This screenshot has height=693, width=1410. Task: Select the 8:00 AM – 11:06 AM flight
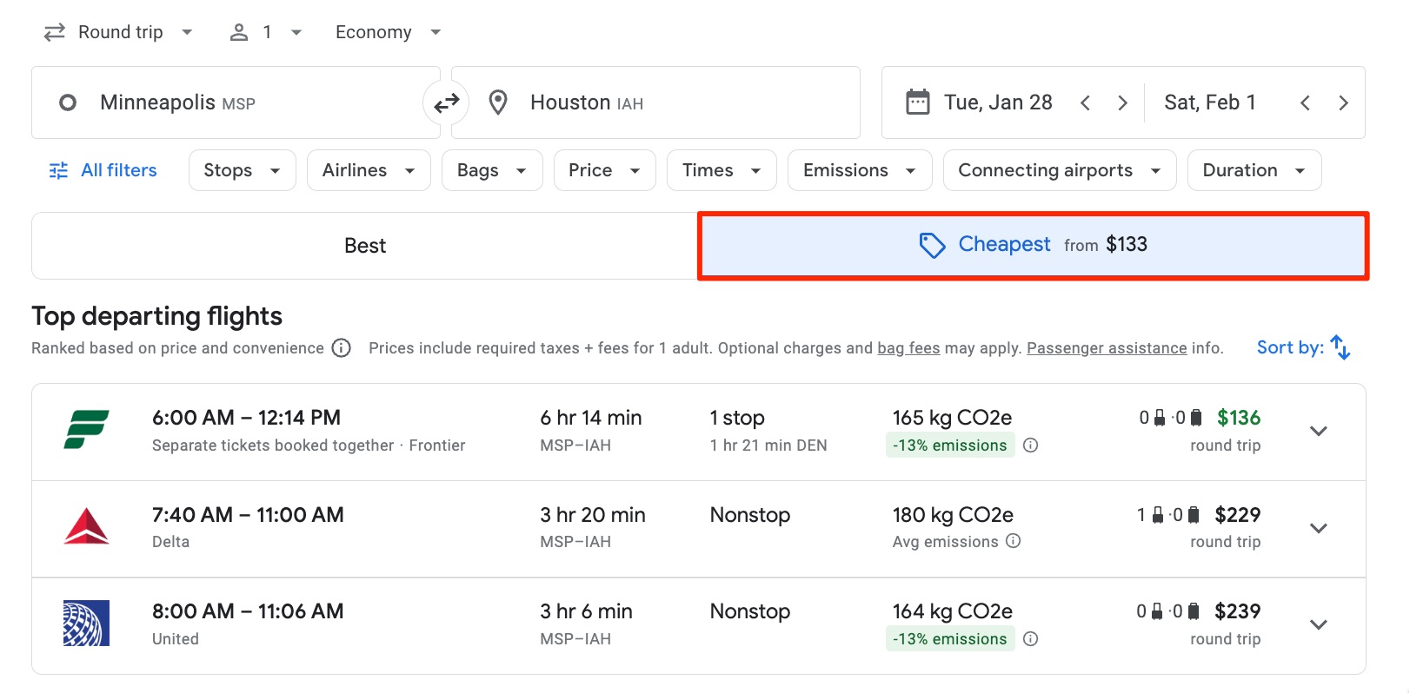699,625
